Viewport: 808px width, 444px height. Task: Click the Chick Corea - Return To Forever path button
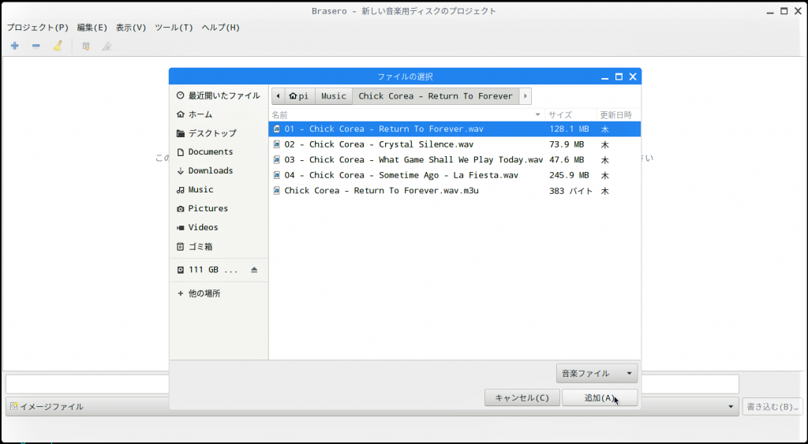click(436, 95)
